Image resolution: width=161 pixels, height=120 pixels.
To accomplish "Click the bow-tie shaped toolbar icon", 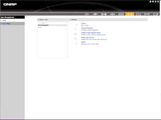I will pyautogui.click(x=147, y=14).
